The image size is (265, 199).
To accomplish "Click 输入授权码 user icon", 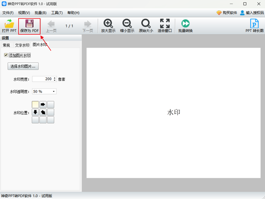I will point(242,13).
